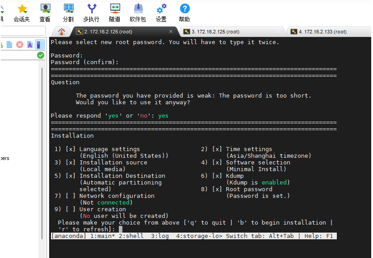Click the 帮助 (Help) question mark icon
The image size is (373, 258).
coord(184,12)
